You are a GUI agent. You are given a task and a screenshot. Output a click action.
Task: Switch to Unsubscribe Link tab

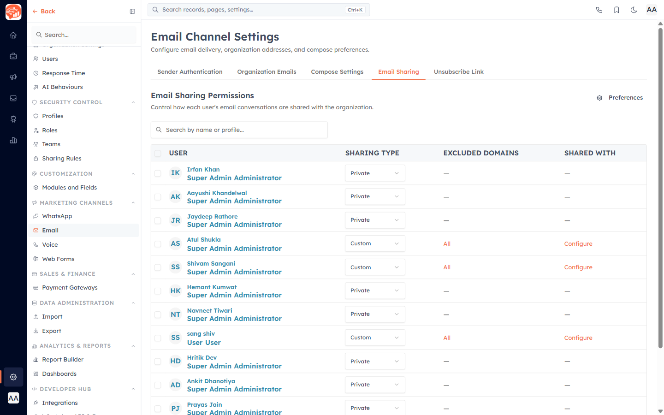[x=458, y=72]
